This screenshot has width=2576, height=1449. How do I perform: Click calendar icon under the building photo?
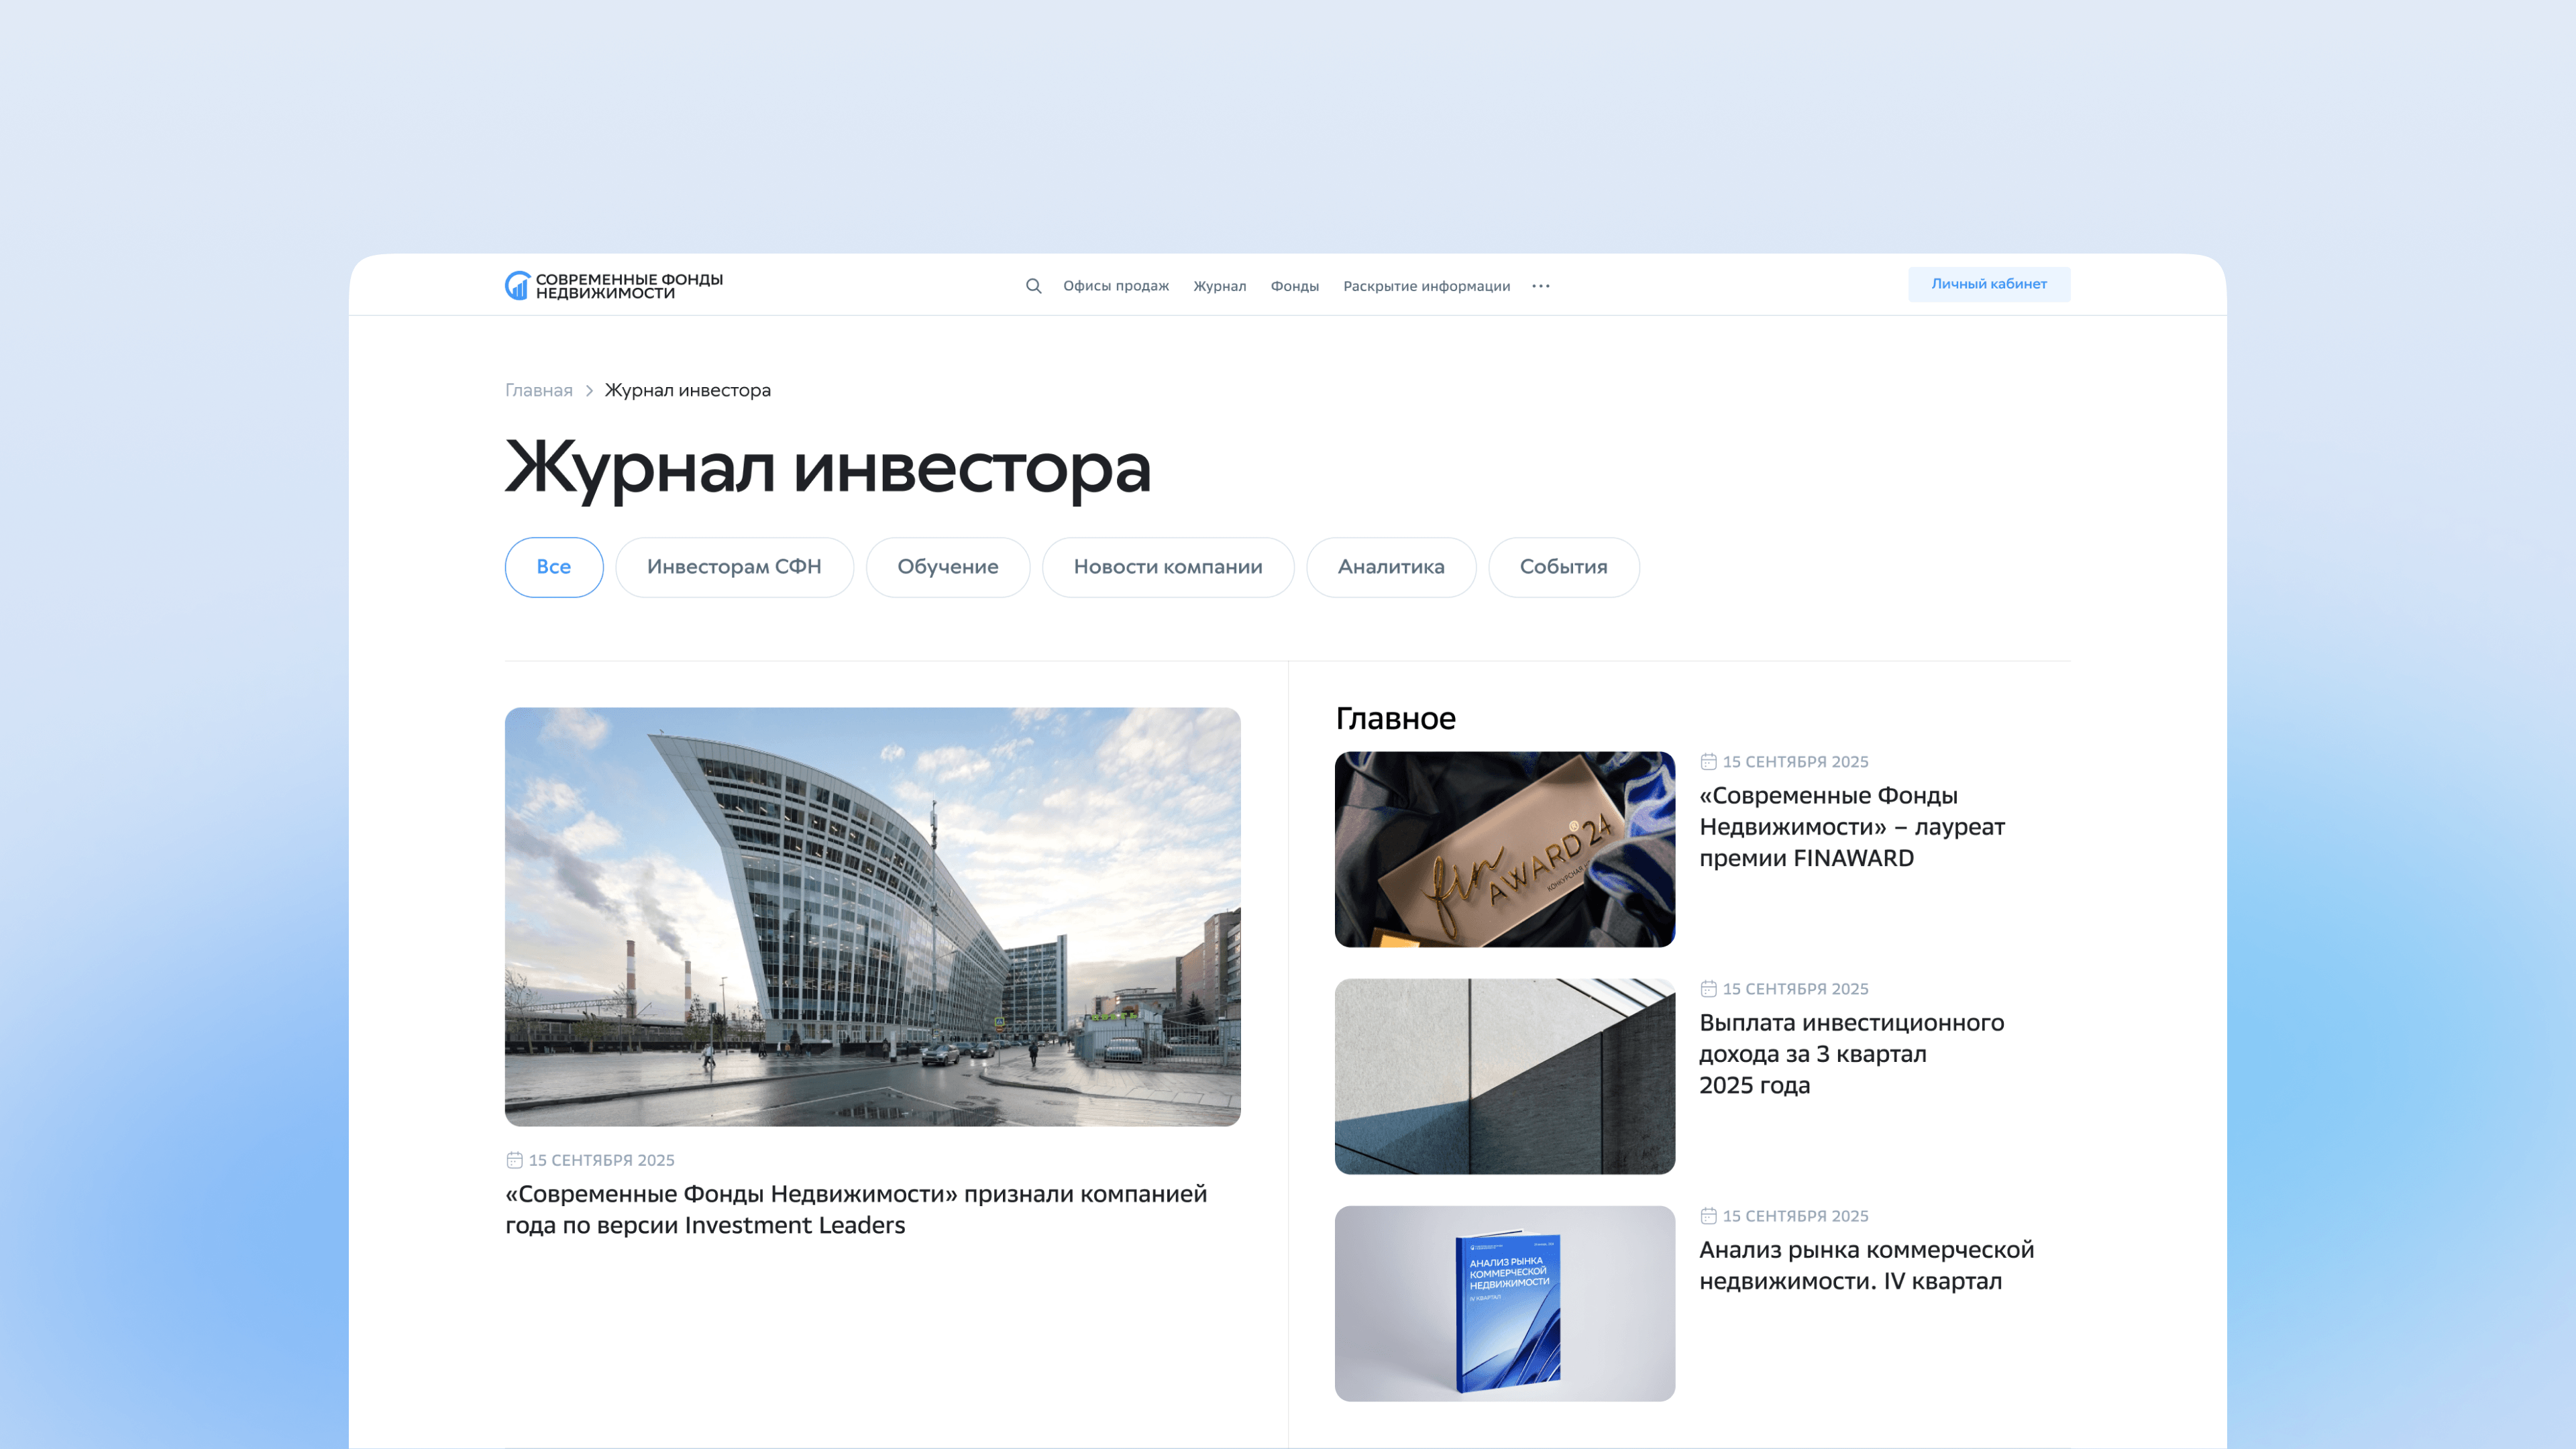pyautogui.click(x=514, y=1160)
